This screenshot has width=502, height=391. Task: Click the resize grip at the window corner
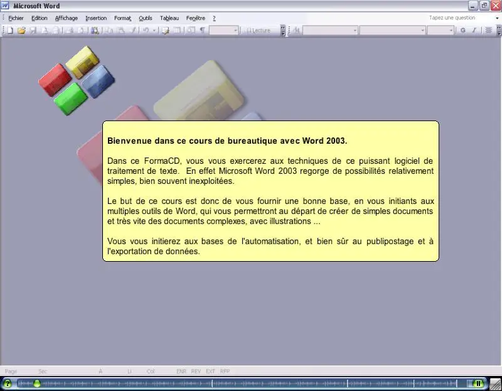[x=496, y=384]
